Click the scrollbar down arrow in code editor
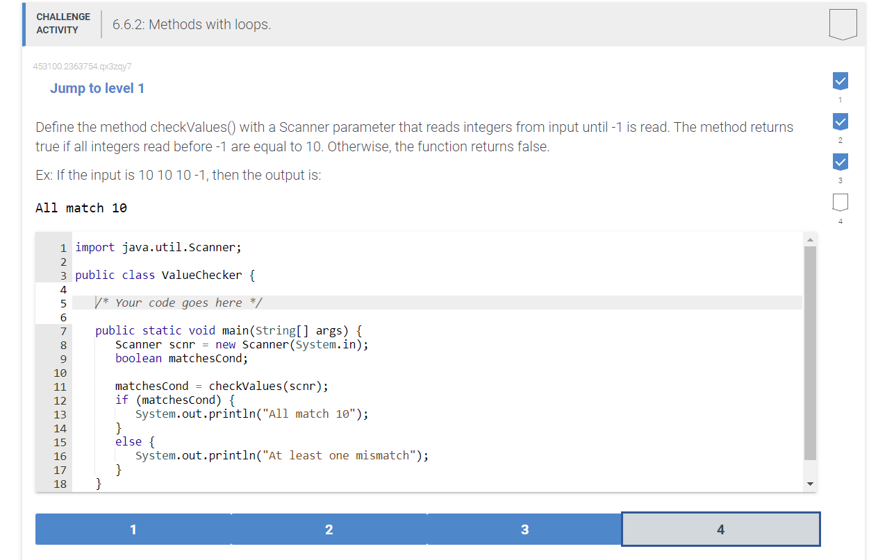The width and height of the screenshot is (894, 560). [810, 484]
